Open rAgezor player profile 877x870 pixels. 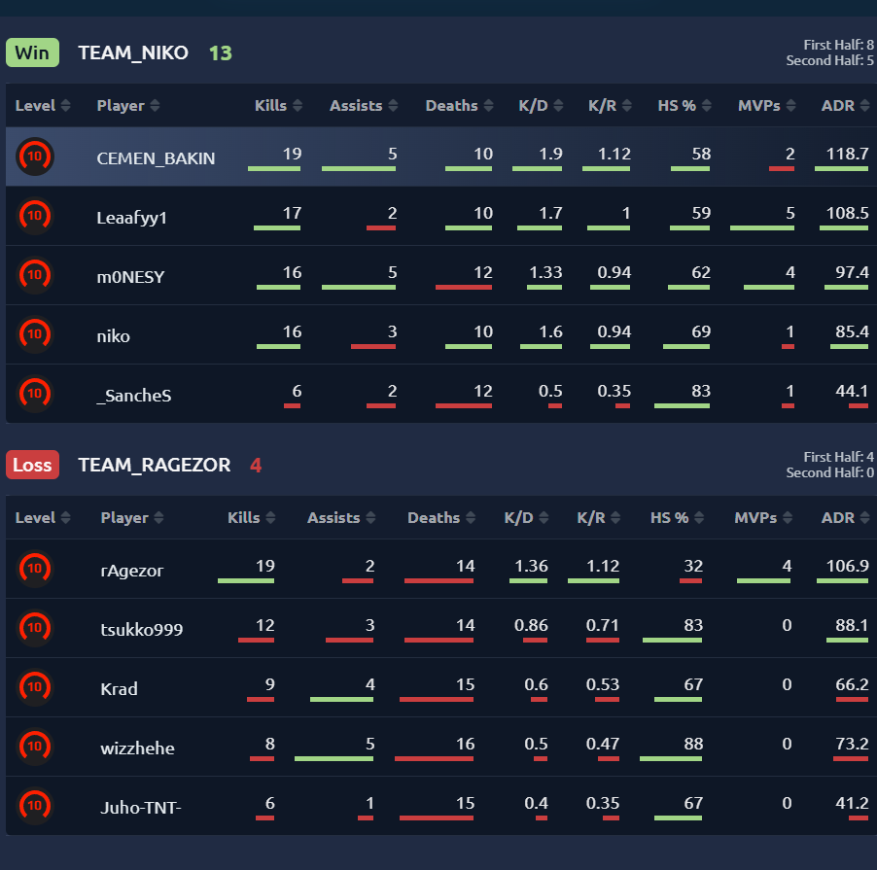pos(132,571)
